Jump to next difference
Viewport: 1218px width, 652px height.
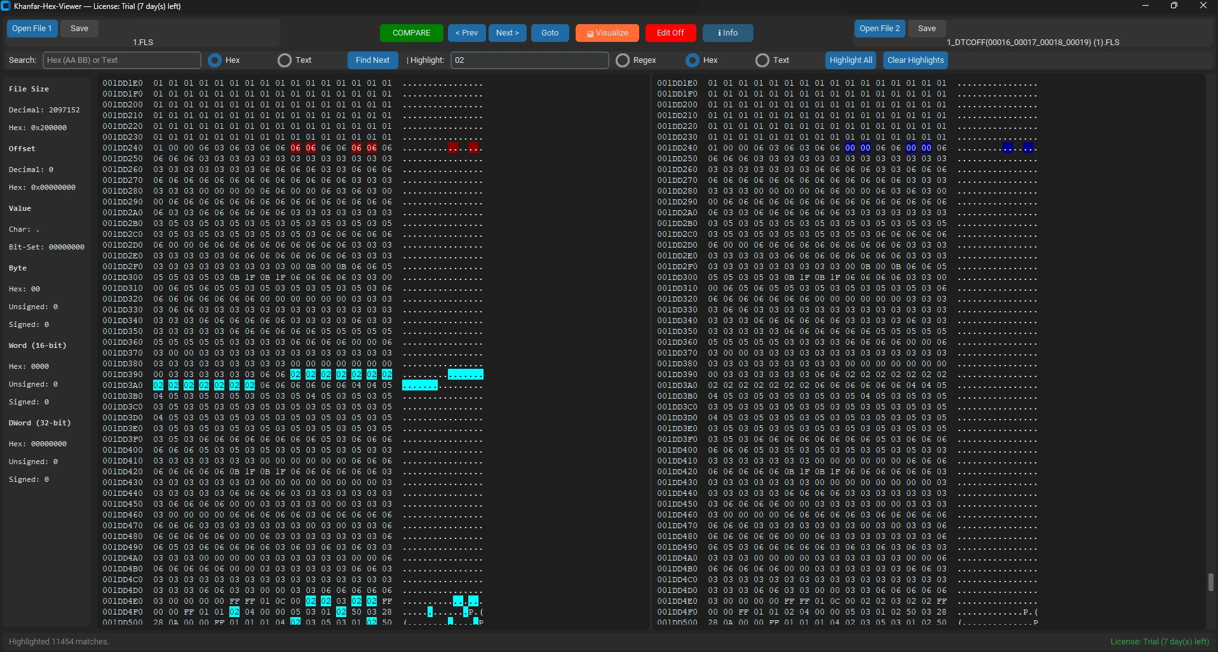(x=507, y=32)
